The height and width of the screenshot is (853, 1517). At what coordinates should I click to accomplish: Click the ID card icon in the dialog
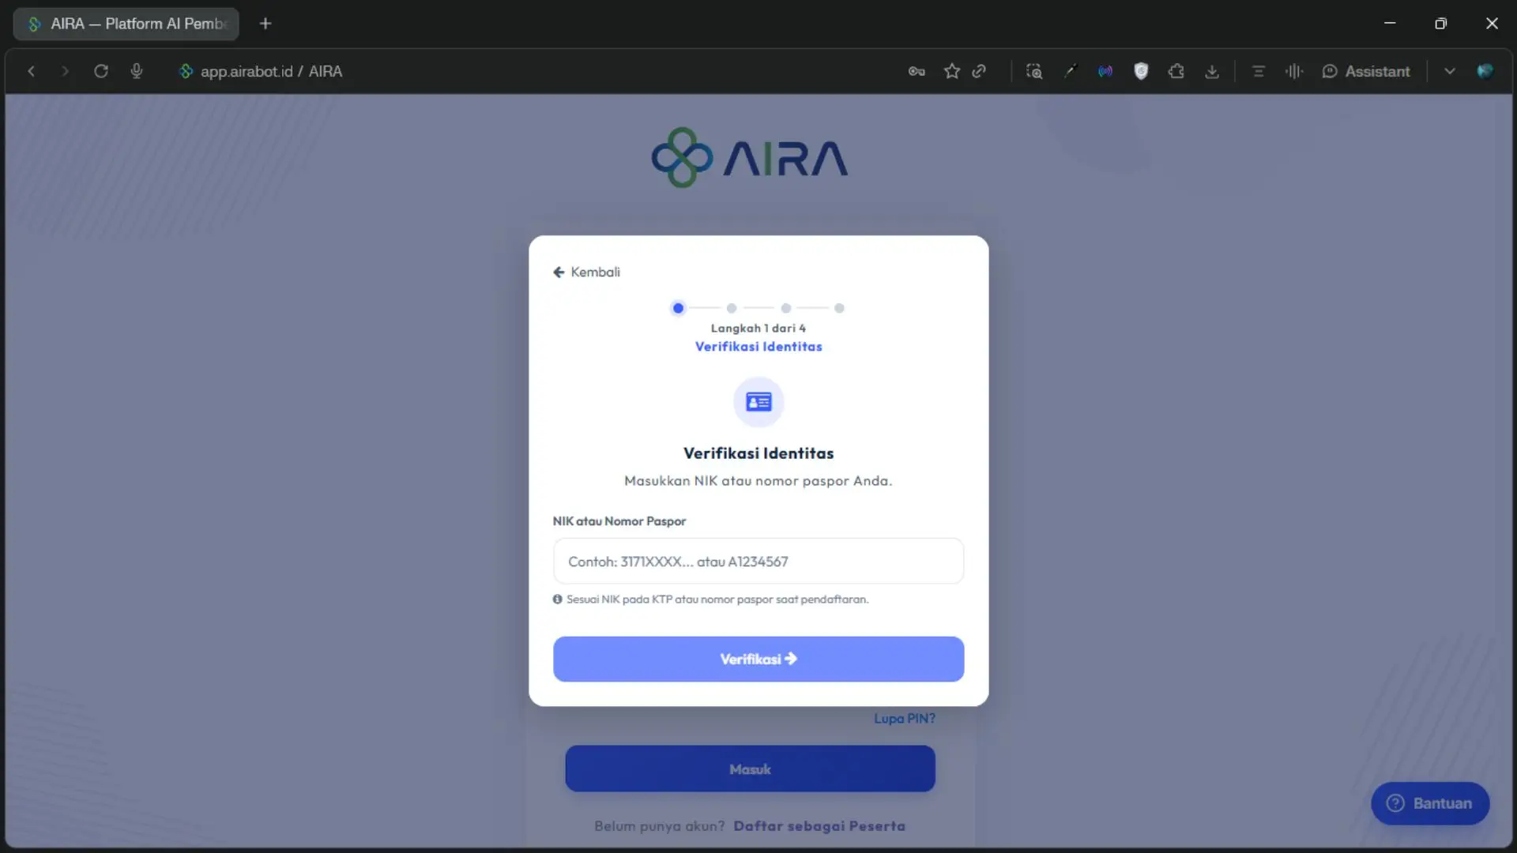[758, 402]
